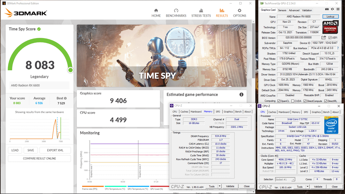
Task: Click Close button in CPU-Z memory window
Action: pos(247,186)
